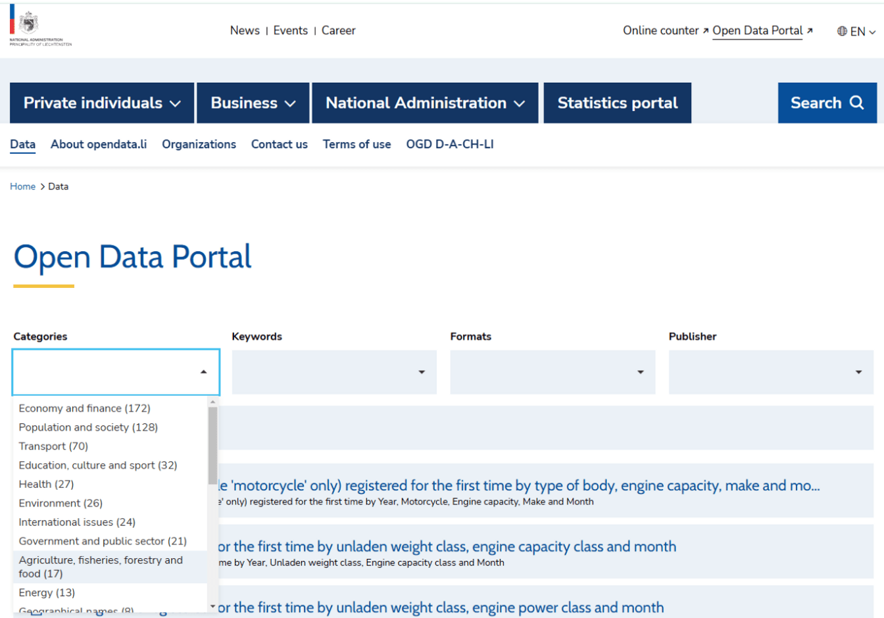Open the Contact us tab
Image resolution: width=884 pixels, height=618 pixels.
pyautogui.click(x=279, y=145)
